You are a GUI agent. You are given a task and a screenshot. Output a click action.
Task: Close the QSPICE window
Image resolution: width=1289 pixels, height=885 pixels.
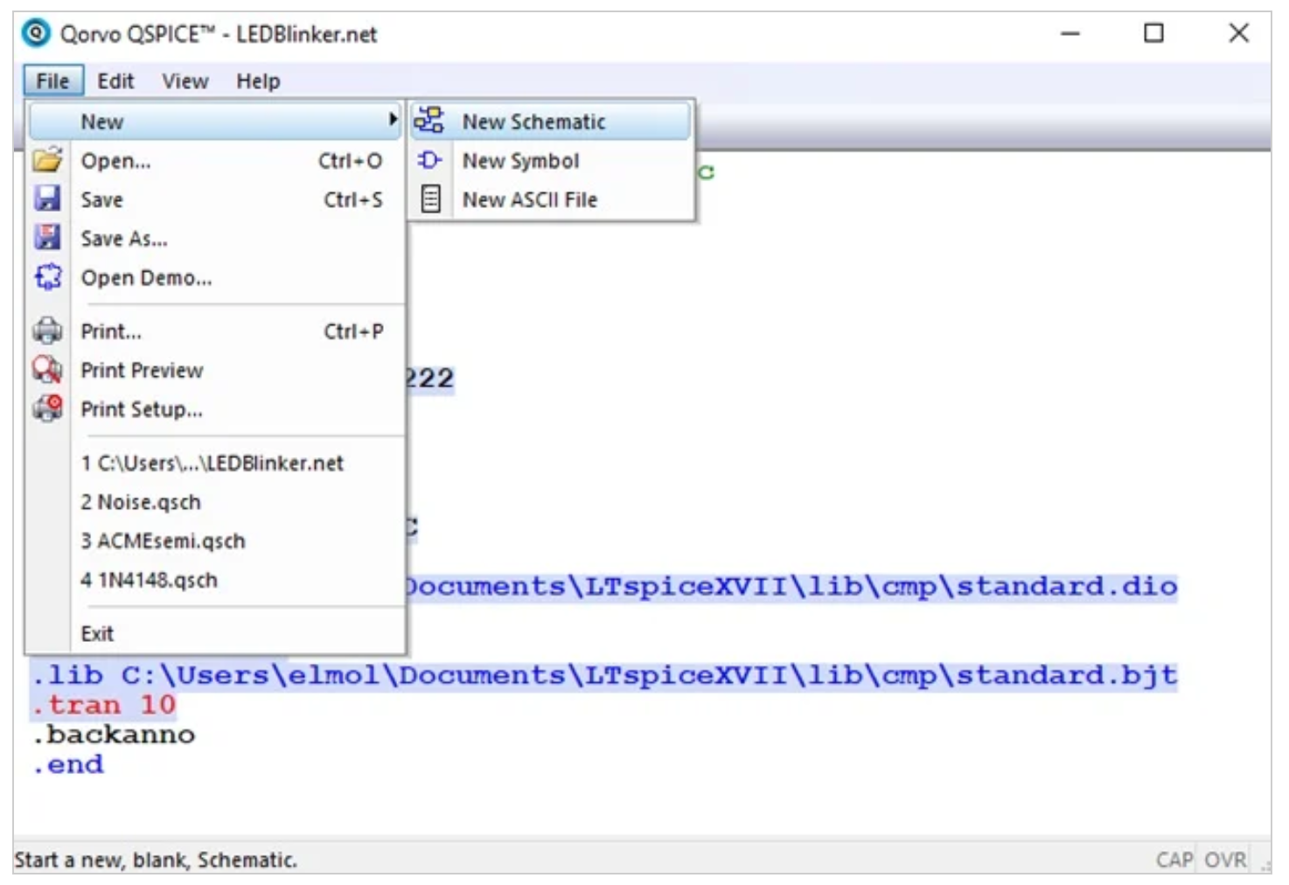coord(1238,33)
